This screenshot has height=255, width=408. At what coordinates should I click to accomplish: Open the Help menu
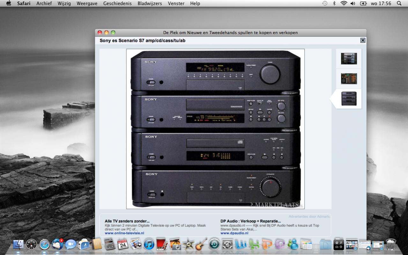tap(195, 4)
